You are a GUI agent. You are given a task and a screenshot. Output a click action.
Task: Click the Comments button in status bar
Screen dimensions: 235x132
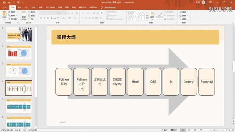pyautogui.click(x=174, y=130)
